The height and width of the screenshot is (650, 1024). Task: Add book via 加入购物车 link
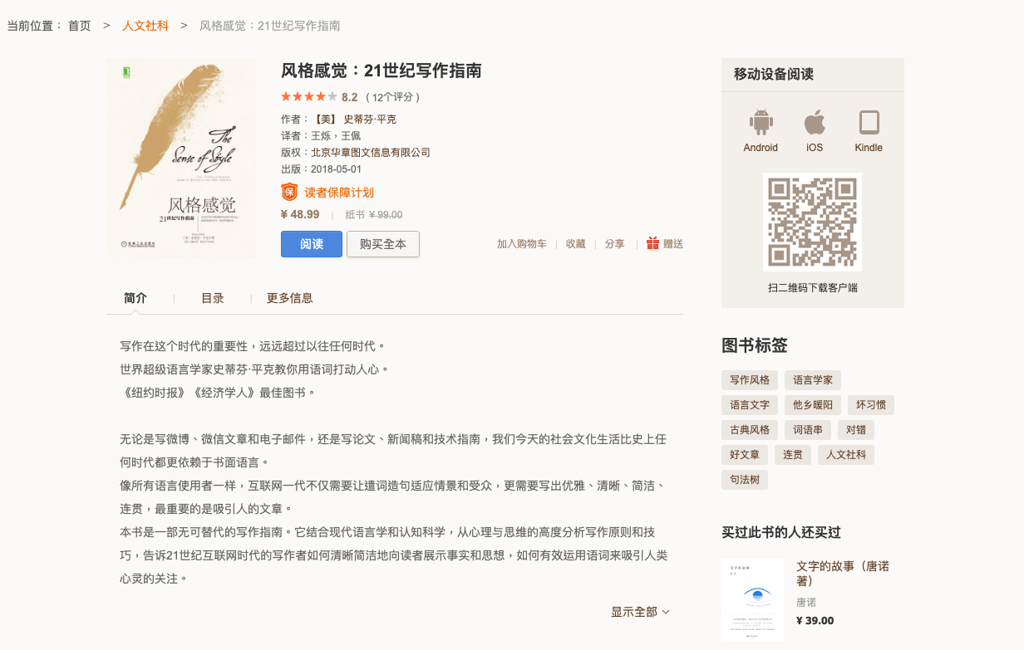[522, 244]
